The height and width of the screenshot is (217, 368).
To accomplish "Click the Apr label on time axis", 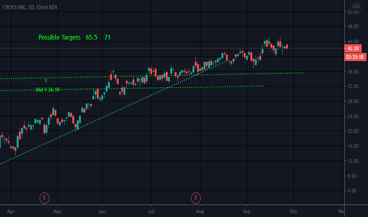I will coord(11,211).
